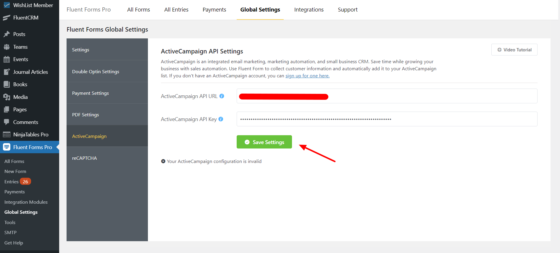The height and width of the screenshot is (253, 560).
Task: Open Payment Settings section
Action: pos(107,93)
